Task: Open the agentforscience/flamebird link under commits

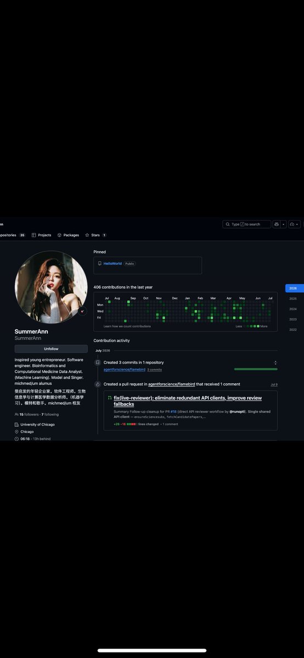Action: point(125,370)
